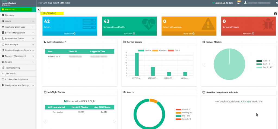Open the notifications bell icon

tap(239, 2)
